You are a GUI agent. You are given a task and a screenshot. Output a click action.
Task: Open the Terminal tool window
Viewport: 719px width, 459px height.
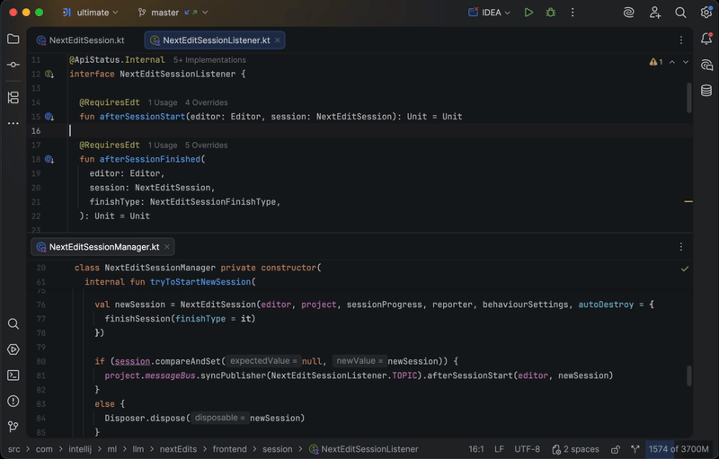13,375
